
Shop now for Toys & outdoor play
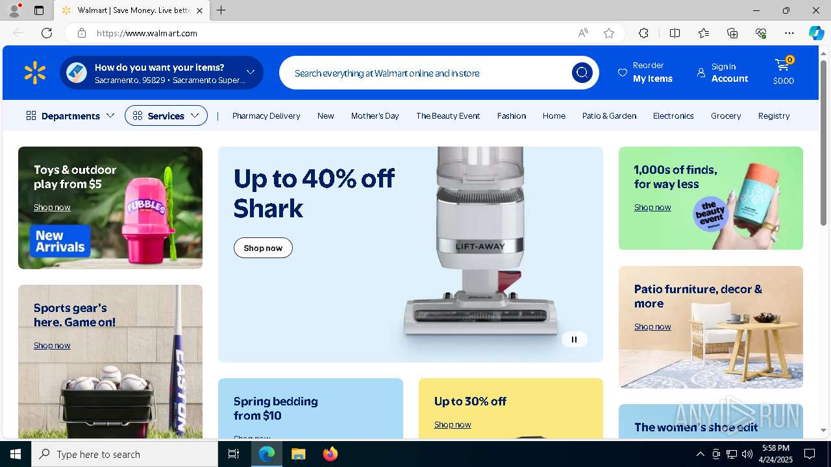click(52, 207)
